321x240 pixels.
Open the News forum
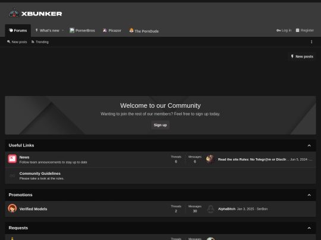pyautogui.click(x=24, y=157)
